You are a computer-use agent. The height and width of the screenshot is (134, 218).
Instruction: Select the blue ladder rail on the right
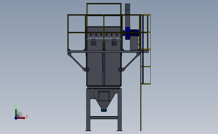tap(143, 49)
